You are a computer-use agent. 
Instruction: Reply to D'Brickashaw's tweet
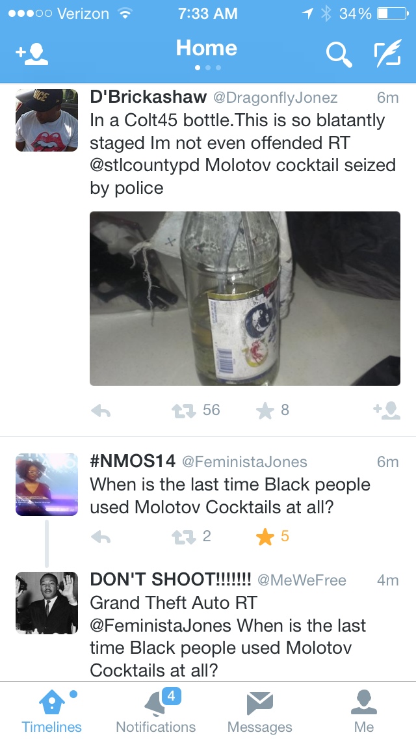point(101,411)
